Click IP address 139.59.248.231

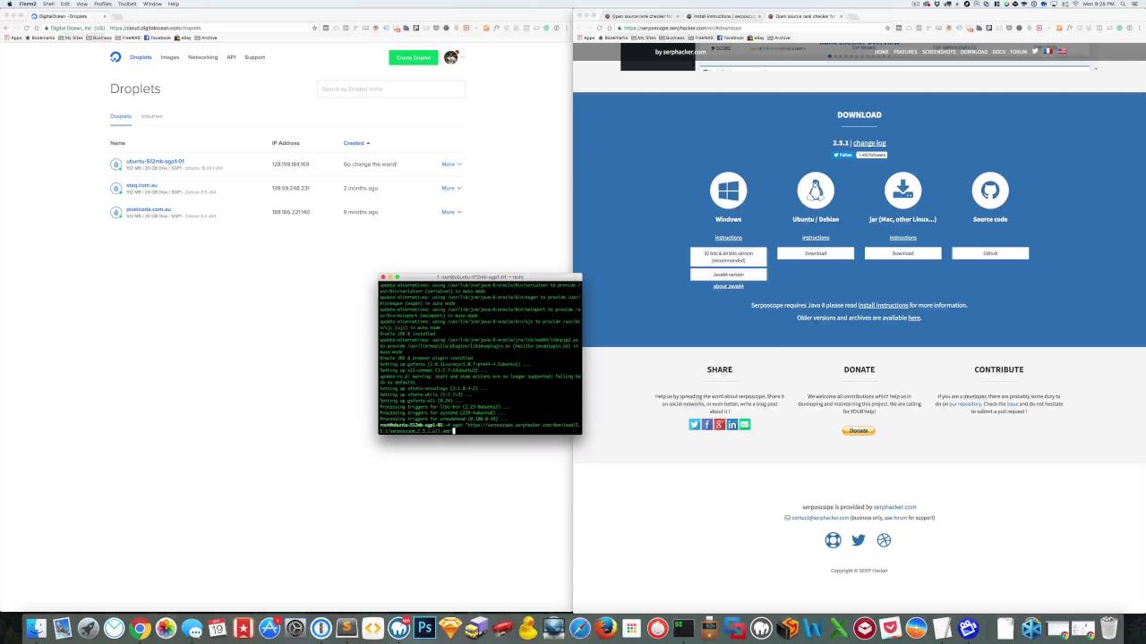pyautogui.click(x=290, y=188)
